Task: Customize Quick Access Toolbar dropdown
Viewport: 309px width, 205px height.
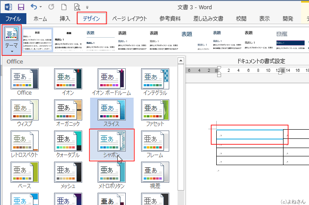Action: pyautogui.click(x=87, y=7)
